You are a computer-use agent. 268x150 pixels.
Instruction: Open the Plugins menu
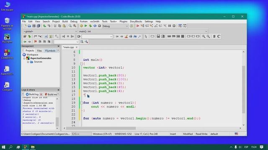click(x=124, y=21)
